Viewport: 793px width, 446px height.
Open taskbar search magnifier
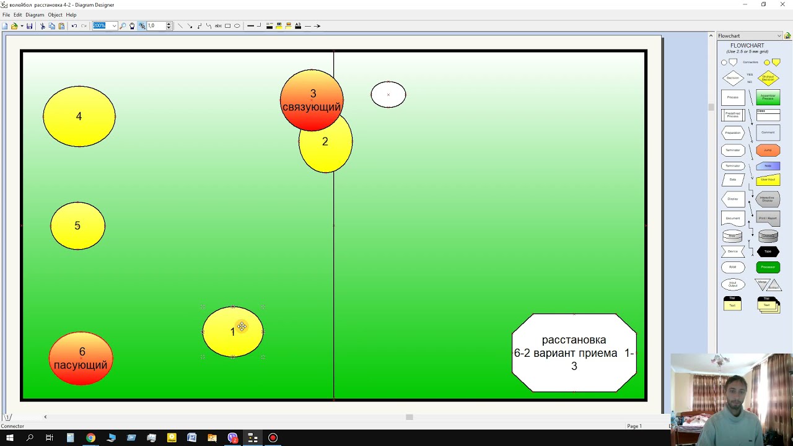[30, 438]
